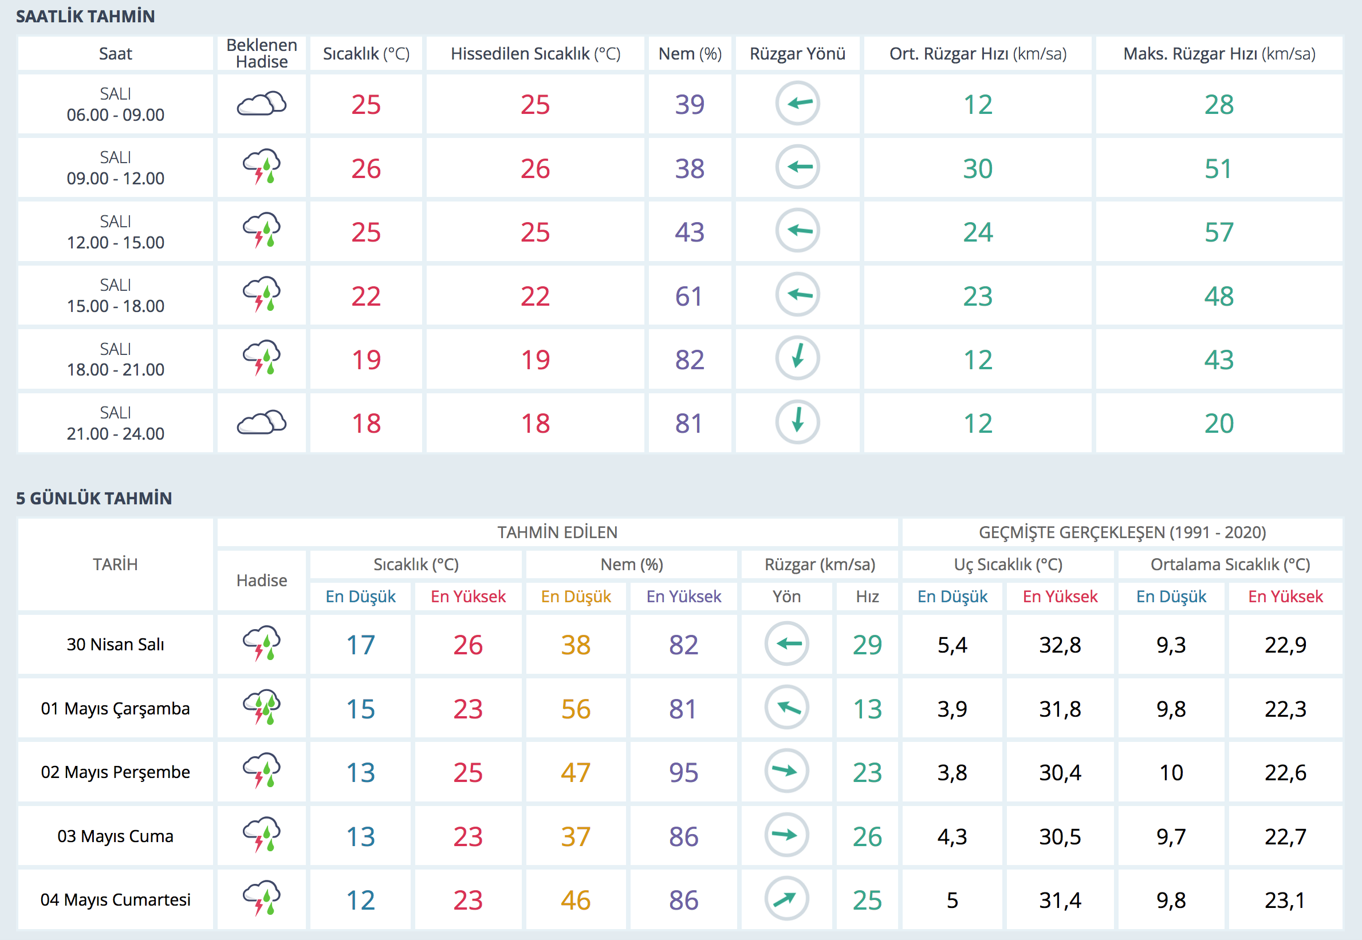1362x940 pixels.
Task: Click the 5 GÜNLÜK TAHMİN heading
Action: pyautogui.click(x=94, y=498)
